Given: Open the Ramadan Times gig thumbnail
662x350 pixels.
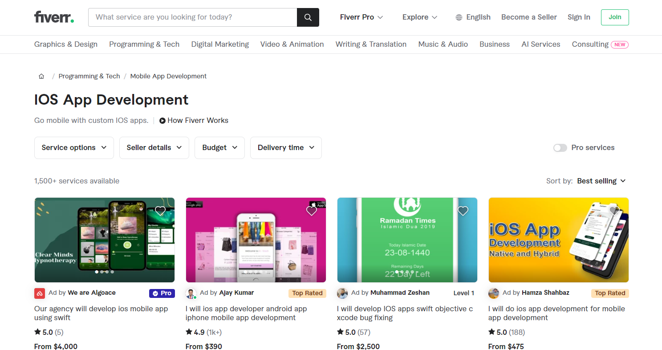Looking at the screenshot, I should pos(407,240).
